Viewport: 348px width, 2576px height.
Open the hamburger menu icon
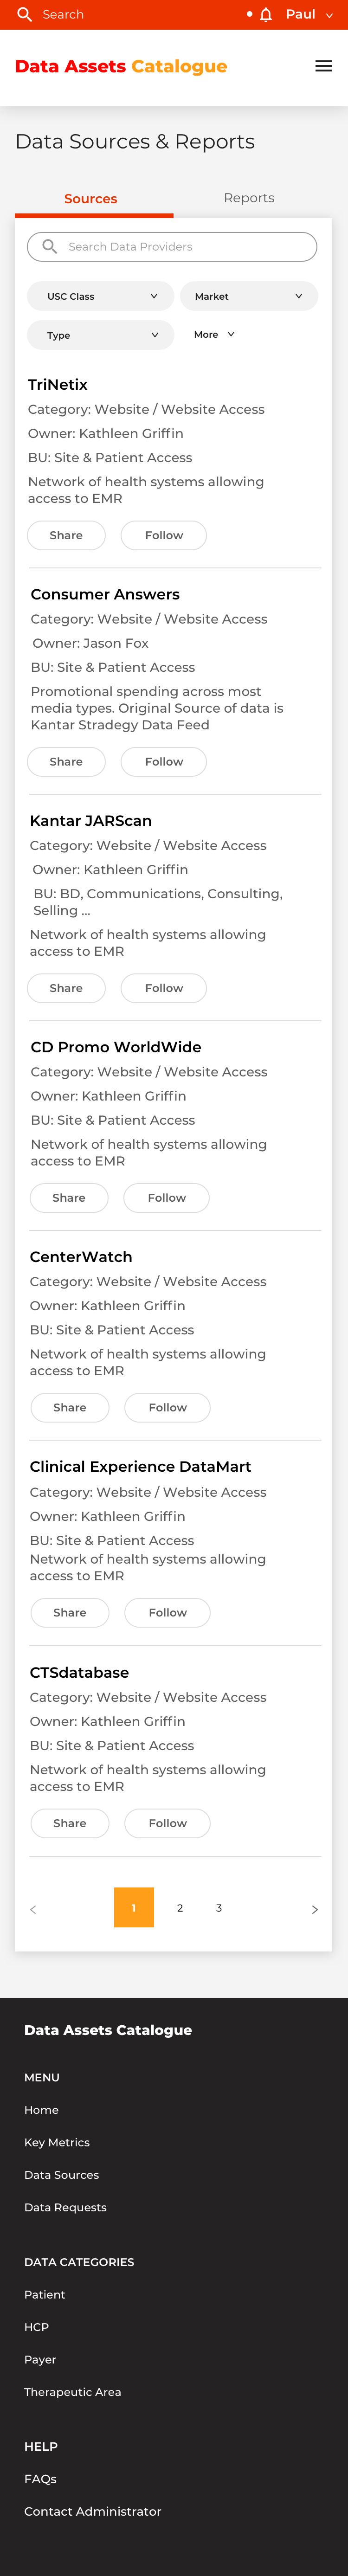(x=324, y=66)
